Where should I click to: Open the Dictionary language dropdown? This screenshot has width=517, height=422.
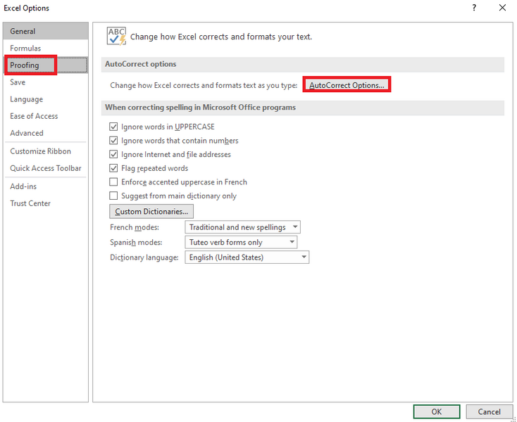pos(247,257)
